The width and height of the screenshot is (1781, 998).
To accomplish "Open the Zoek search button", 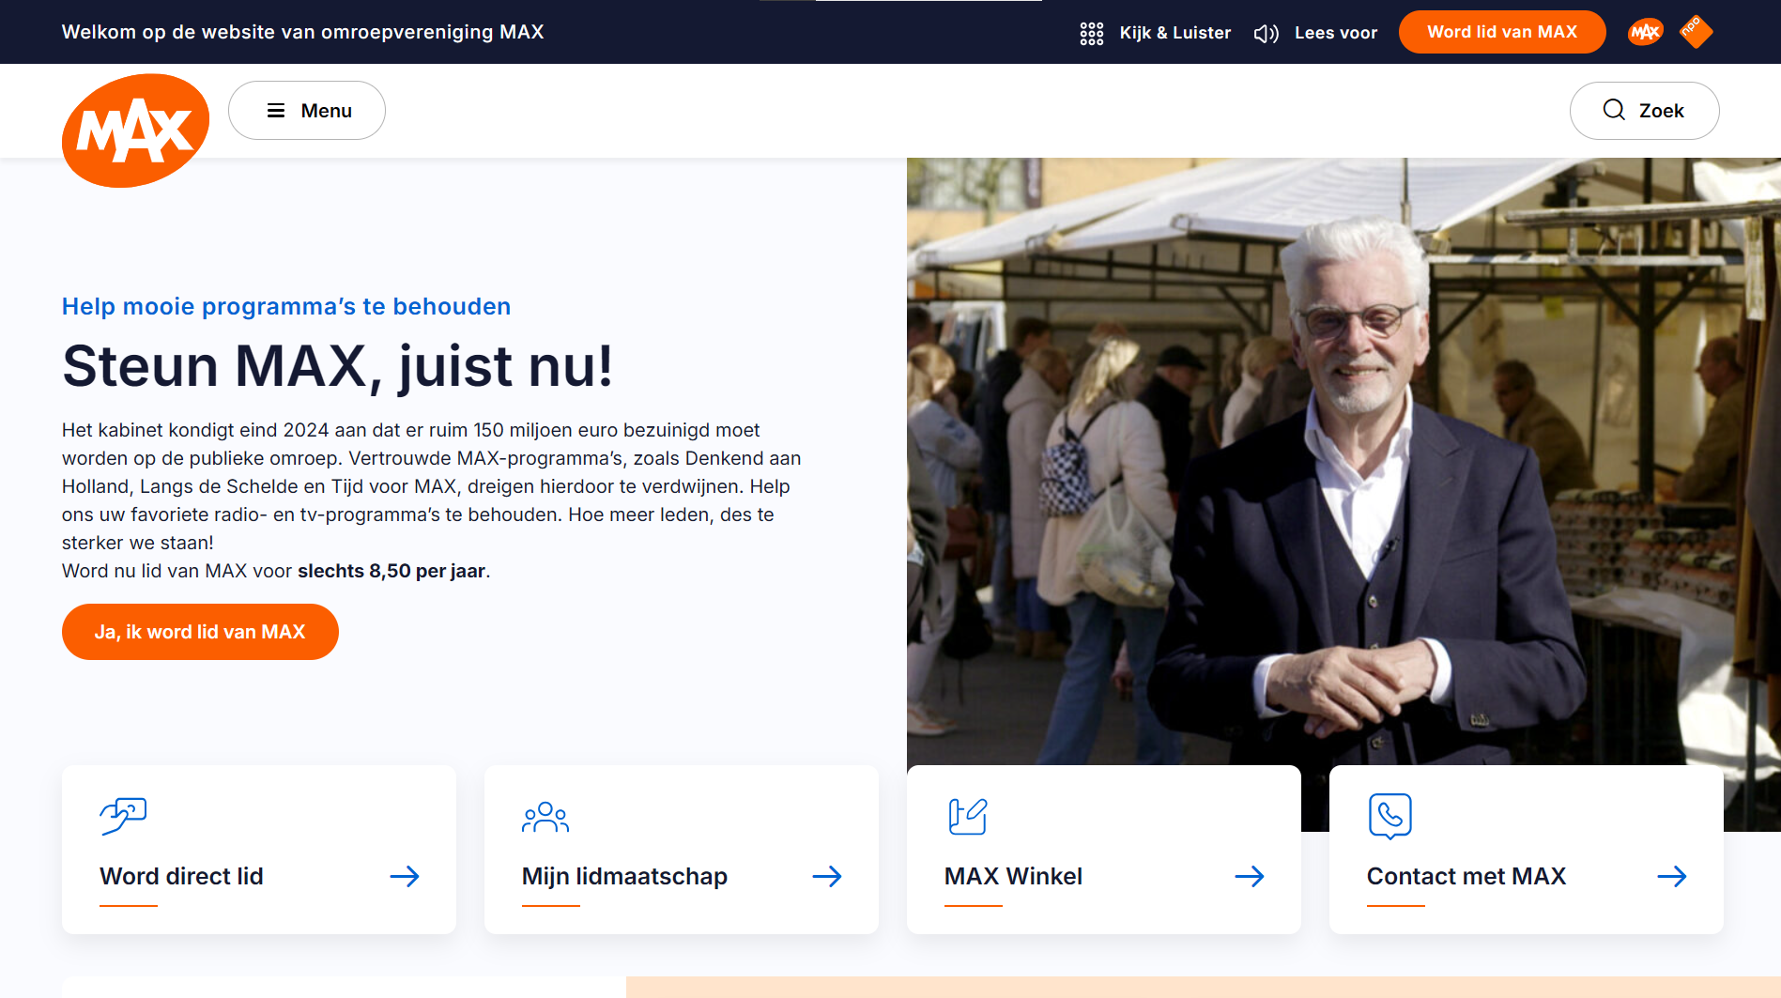I will 1644,111.
